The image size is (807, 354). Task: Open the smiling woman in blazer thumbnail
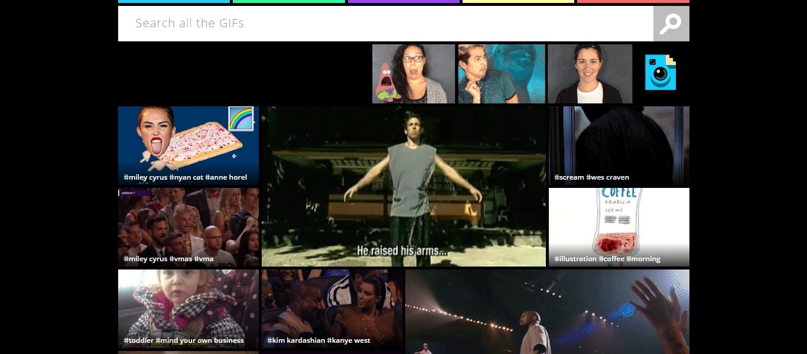point(590,74)
